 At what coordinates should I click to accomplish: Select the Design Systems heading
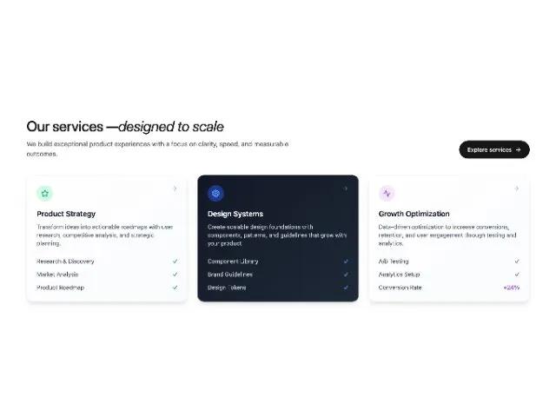[235, 214]
